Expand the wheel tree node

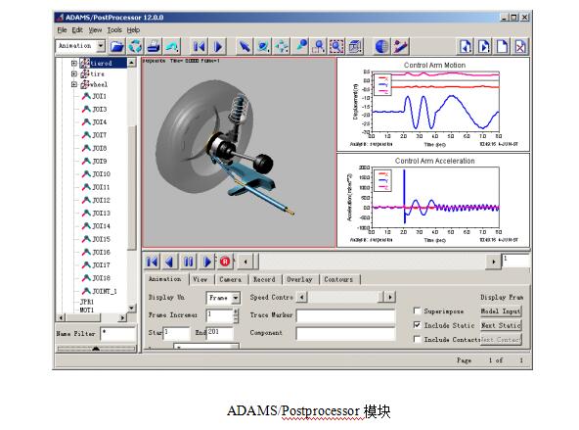point(74,84)
